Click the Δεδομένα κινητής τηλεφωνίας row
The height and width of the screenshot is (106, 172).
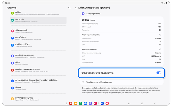point(122,53)
